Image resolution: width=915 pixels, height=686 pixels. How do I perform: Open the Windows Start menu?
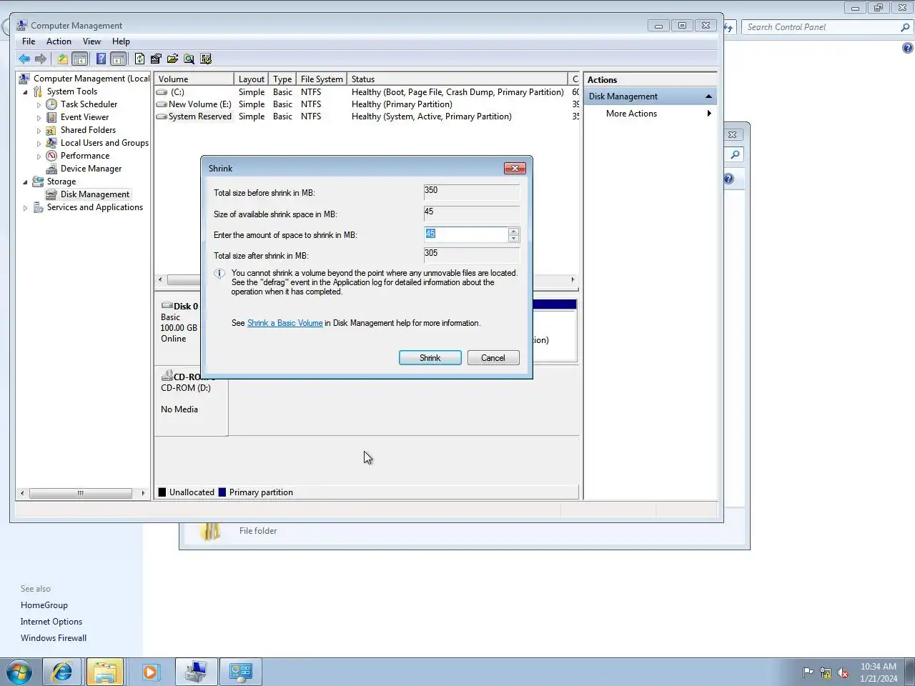(19, 672)
